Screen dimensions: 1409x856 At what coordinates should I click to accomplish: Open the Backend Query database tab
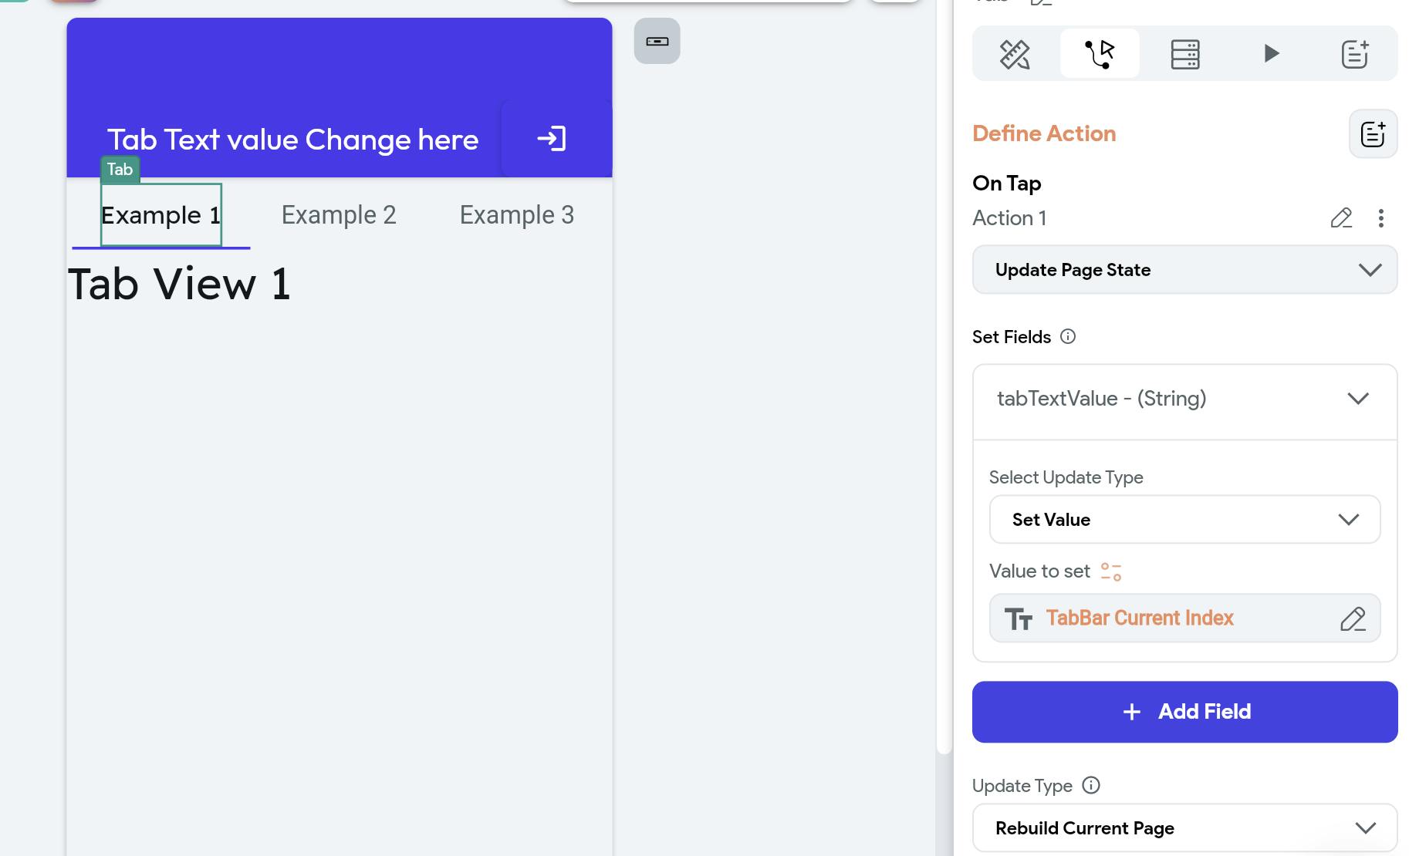[x=1184, y=54]
